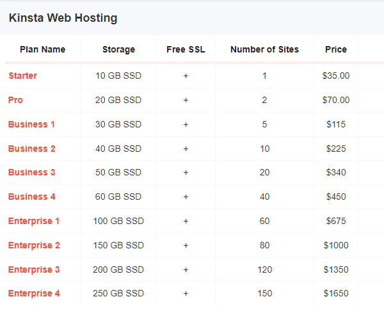This screenshot has height=313, width=384.
Task: Open the Enterprise 2 plan link
Action: coord(34,245)
